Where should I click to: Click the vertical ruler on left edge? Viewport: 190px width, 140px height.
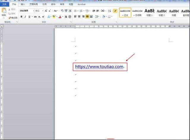(1, 84)
